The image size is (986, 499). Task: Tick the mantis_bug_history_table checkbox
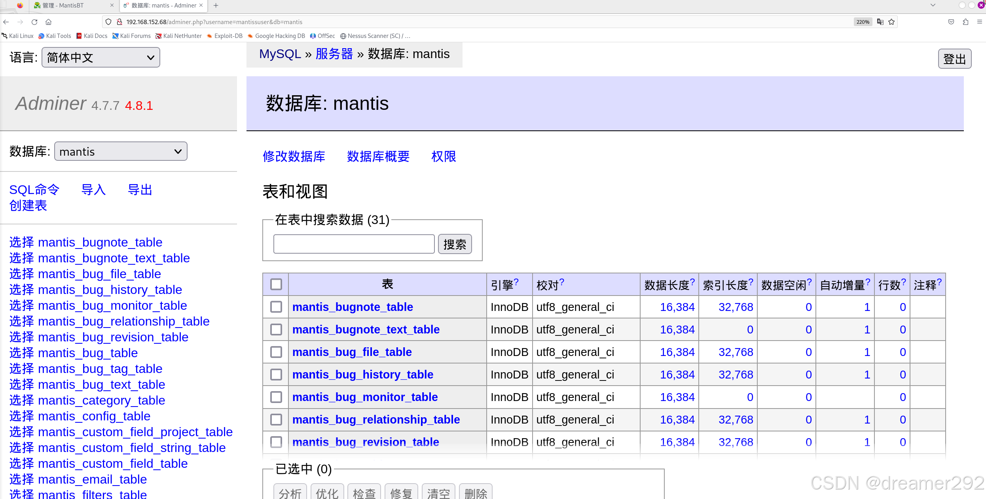click(x=276, y=375)
